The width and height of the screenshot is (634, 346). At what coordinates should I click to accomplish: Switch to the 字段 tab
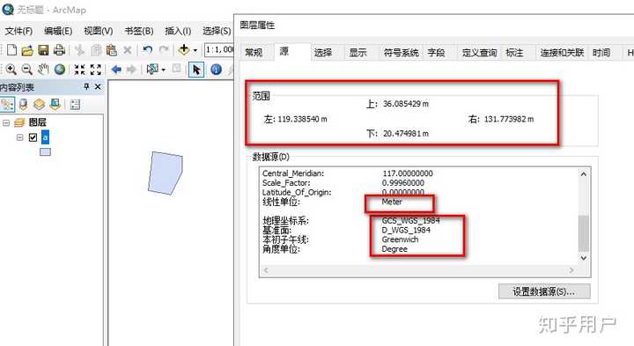(x=436, y=53)
